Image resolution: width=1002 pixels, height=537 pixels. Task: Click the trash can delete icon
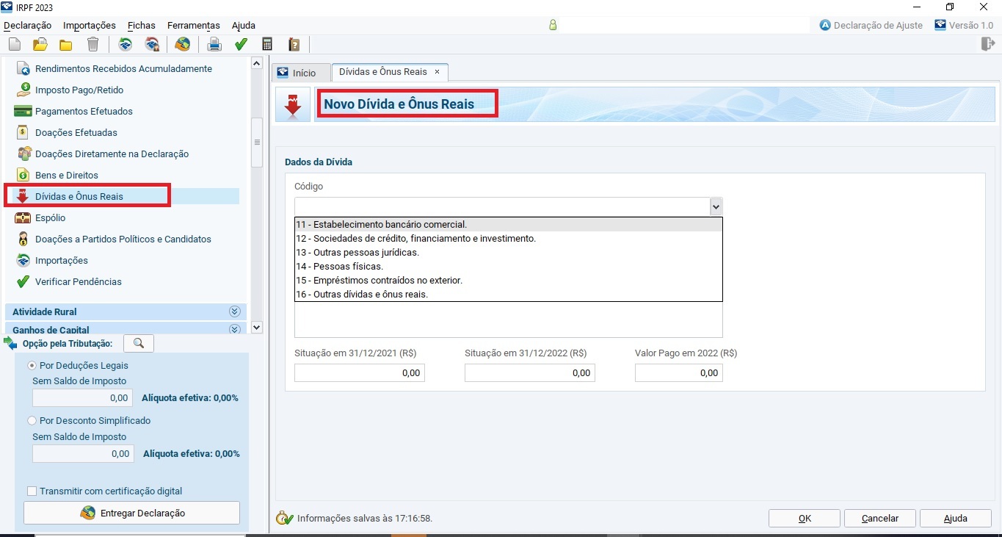coord(92,45)
